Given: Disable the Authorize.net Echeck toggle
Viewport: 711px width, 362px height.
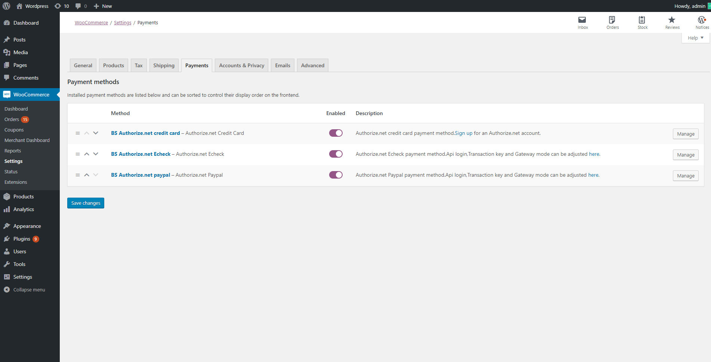Looking at the screenshot, I should tap(336, 154).
